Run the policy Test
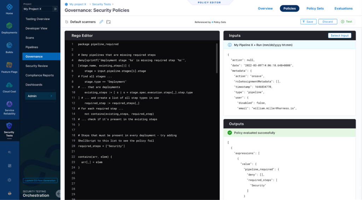This screenshot has width=362, height=200. [x=347, y=22]
